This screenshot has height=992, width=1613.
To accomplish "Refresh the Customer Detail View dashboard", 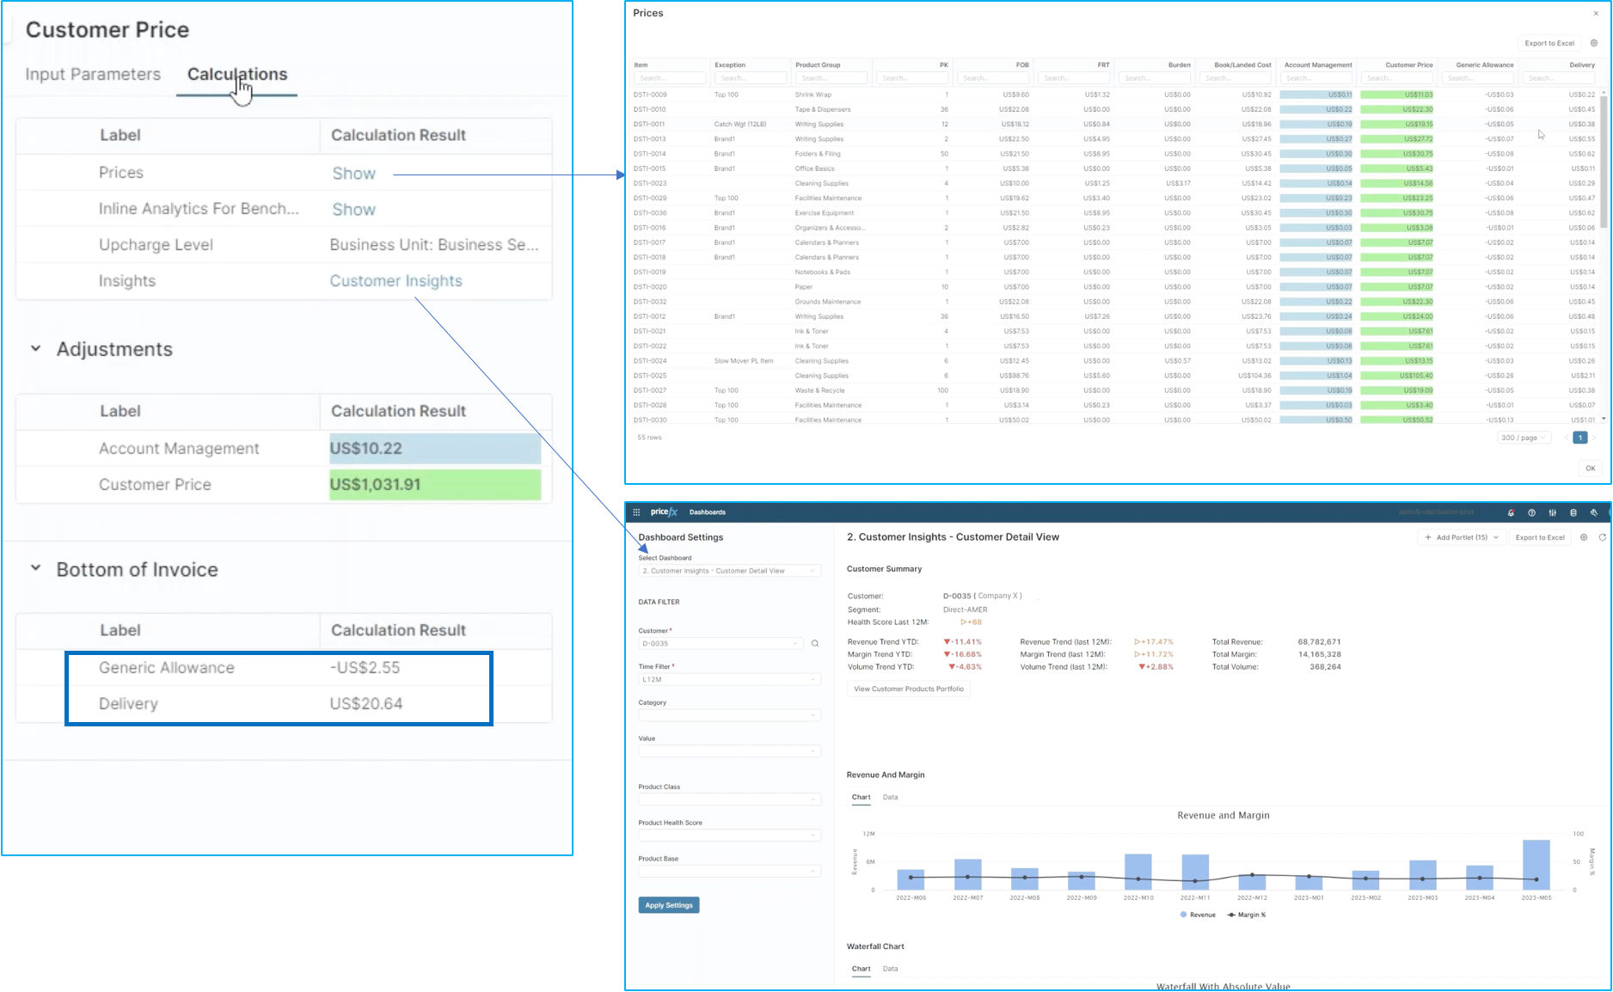I will (1602, 537).
